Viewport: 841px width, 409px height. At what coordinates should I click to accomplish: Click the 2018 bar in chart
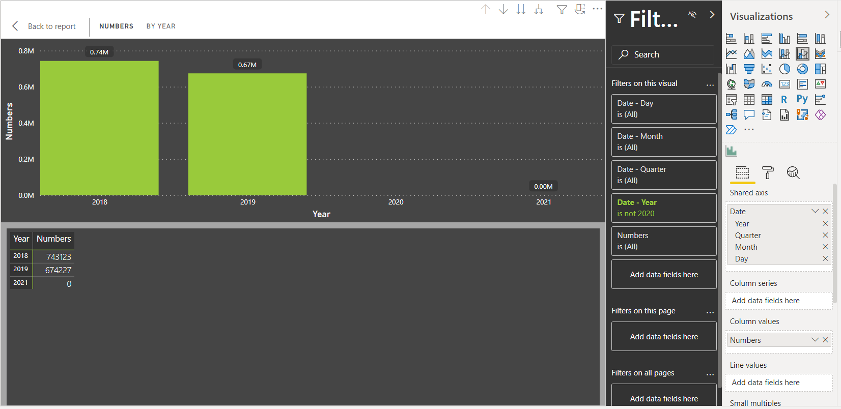[99, 128]
